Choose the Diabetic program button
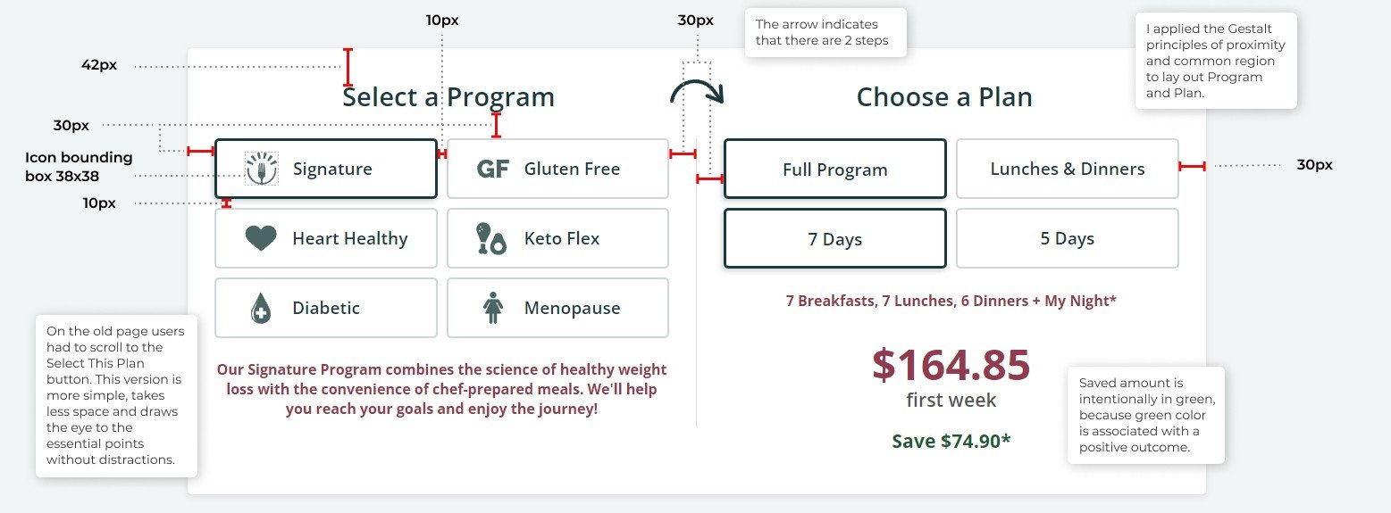The image size is (1391, 513). click(326, 308)
